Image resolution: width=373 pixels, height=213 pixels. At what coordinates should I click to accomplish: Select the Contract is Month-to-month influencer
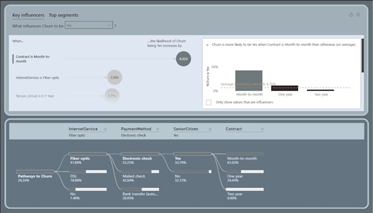pos(33,59)
